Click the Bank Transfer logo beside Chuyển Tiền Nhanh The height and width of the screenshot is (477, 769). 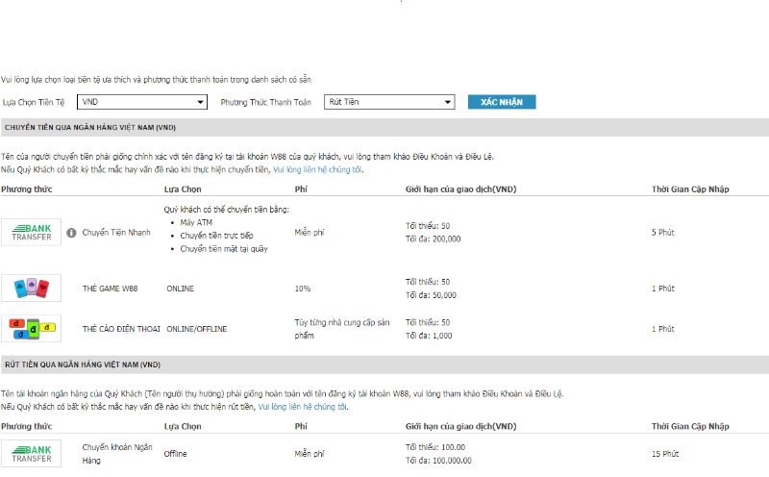pyautogui.click(x=31, y=232)
